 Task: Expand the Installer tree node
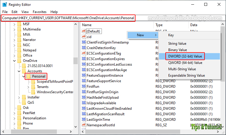coord(19,98)
